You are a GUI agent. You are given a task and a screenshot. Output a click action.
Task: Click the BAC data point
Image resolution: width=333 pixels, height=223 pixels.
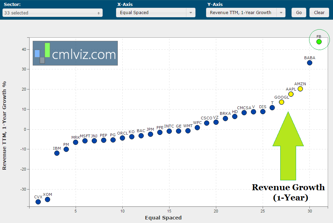141,136
